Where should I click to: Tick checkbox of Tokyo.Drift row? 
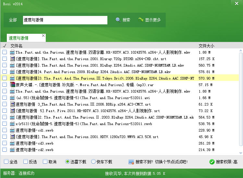(5, 78)
